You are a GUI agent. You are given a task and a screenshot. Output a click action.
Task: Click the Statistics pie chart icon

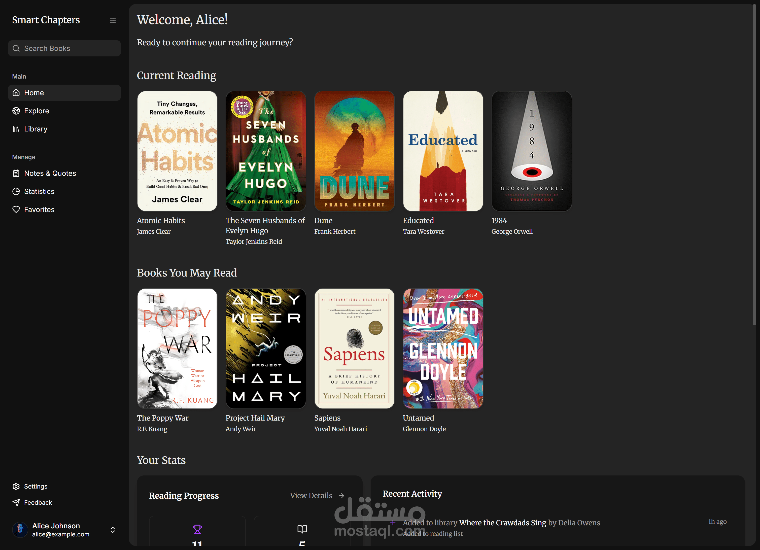tap(16, 191)
